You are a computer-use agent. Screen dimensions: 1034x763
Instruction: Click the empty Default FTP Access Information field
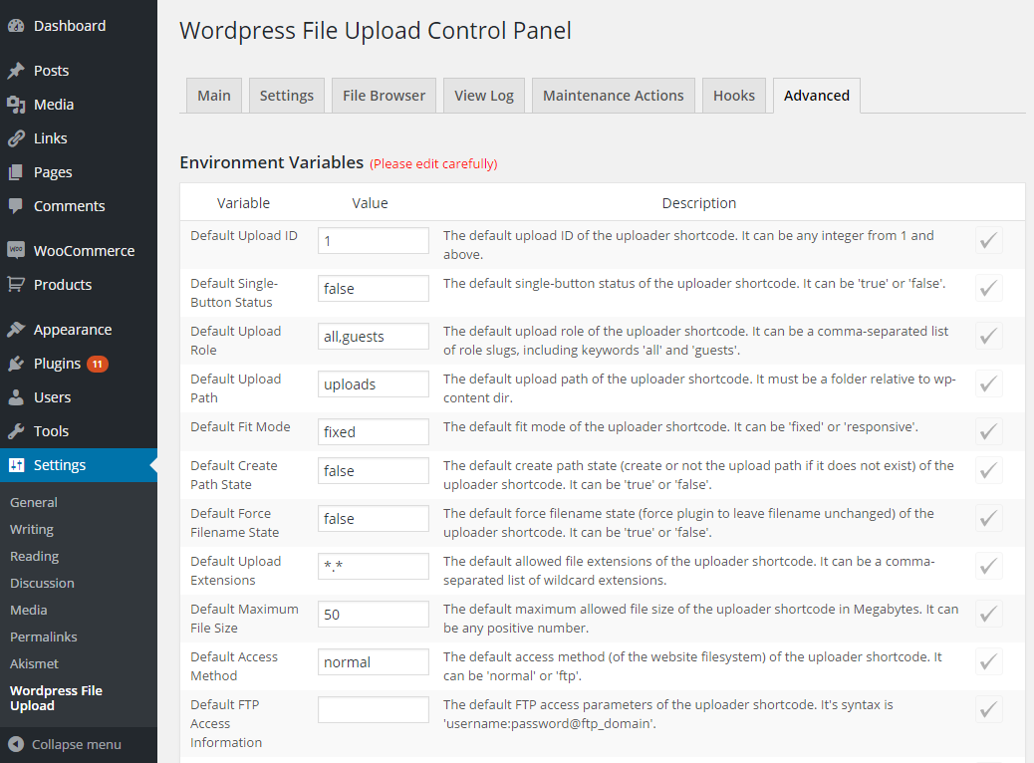coord(374,709)
